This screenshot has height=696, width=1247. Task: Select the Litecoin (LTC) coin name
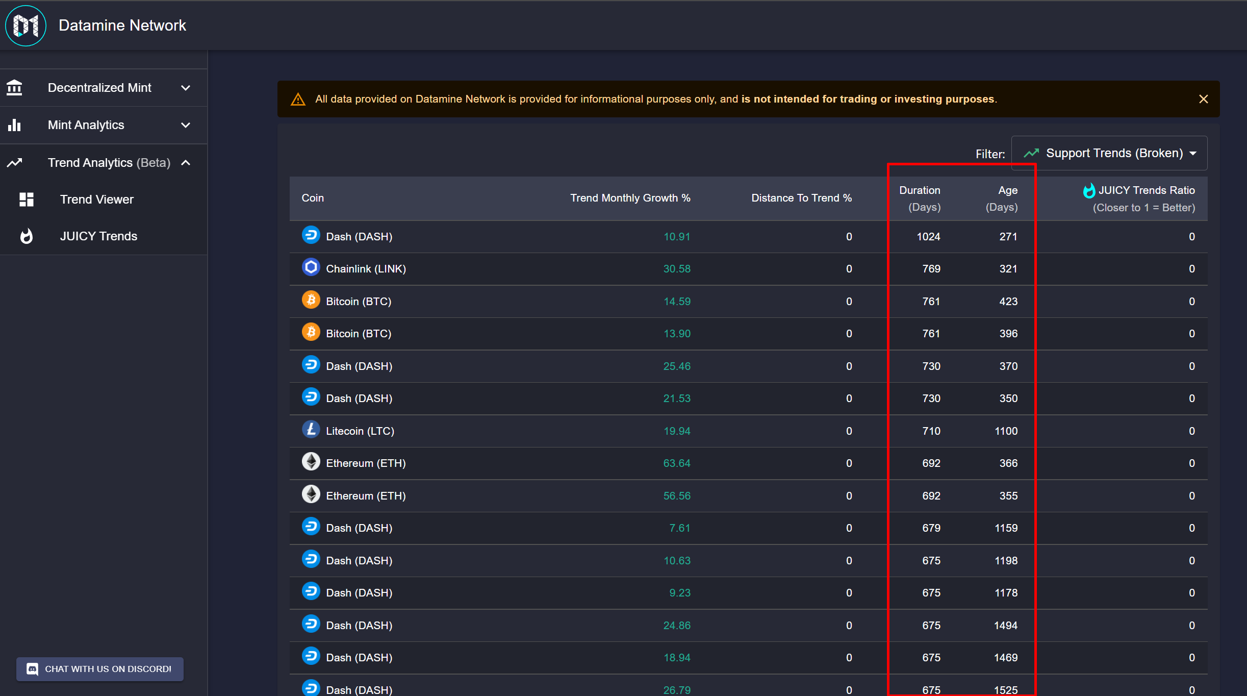click(360, 431)
